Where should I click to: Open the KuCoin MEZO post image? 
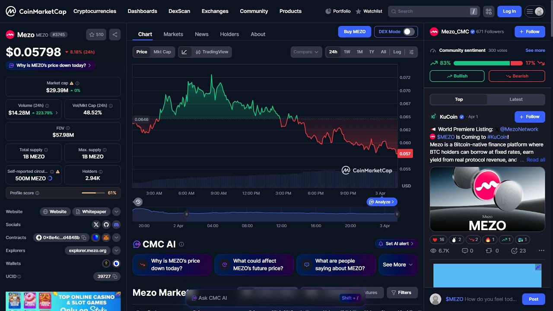tap(487, 199)
